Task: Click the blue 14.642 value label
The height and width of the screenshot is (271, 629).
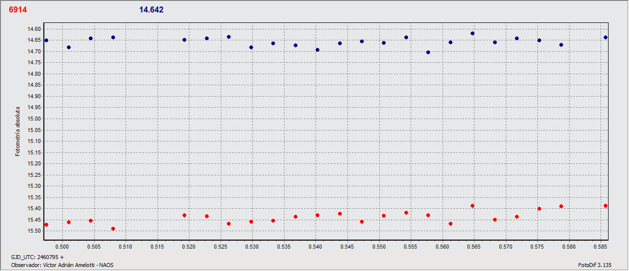Action: [152, 10]
